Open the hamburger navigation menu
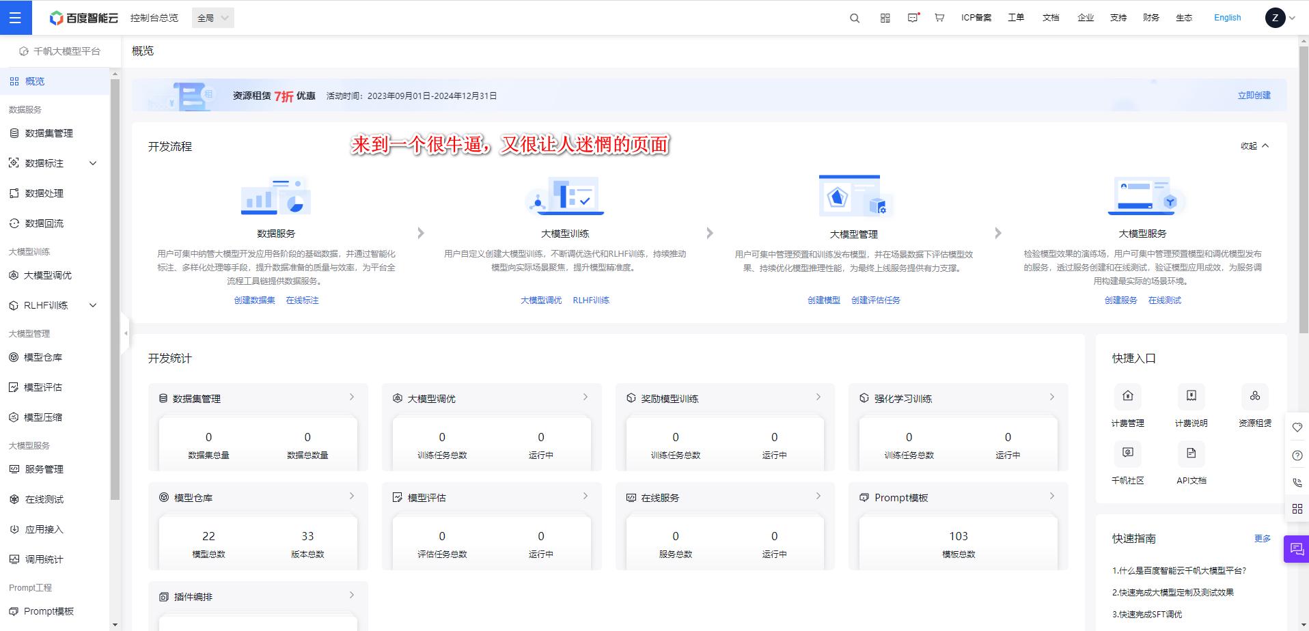Image resolution: width=1309 pixels, height=631 pixels. (x=15, y=18)
